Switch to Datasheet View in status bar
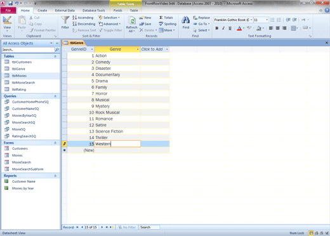330x236 pixels. tap(311, 233)
